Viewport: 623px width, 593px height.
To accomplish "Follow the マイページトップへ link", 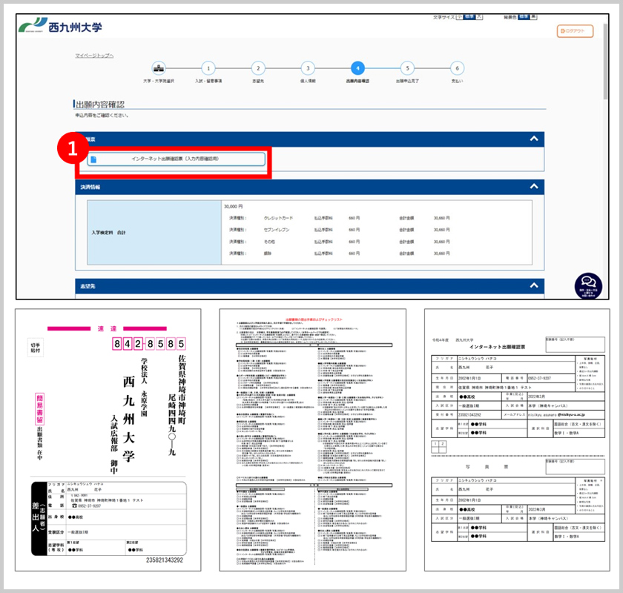I will [94, 56].
